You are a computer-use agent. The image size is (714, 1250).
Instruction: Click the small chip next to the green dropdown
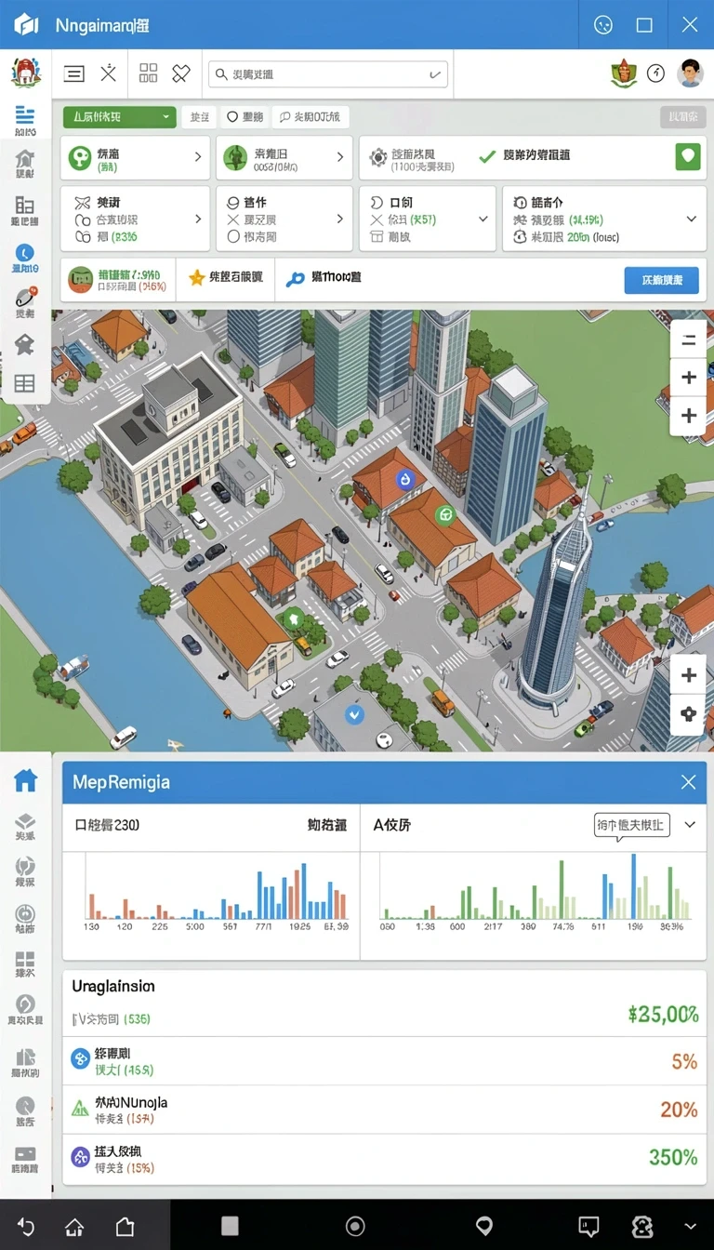coord(199,117)
